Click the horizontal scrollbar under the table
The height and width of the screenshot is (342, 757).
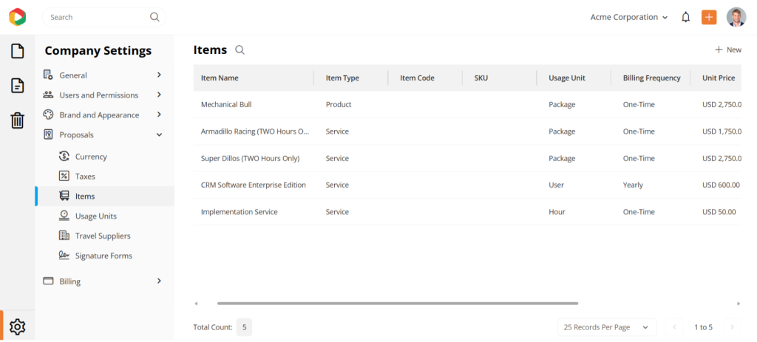tap(397, 303)
